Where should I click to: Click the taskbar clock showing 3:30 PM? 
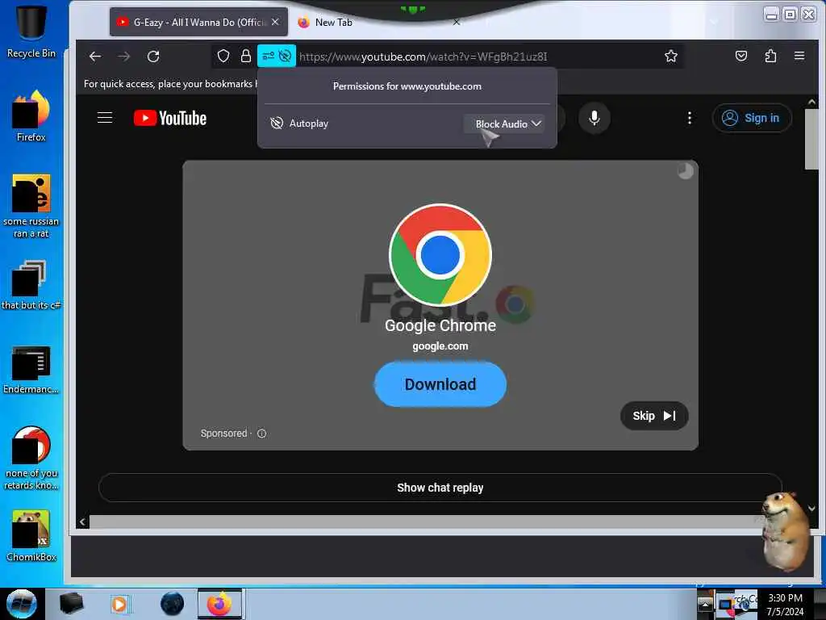785,604
